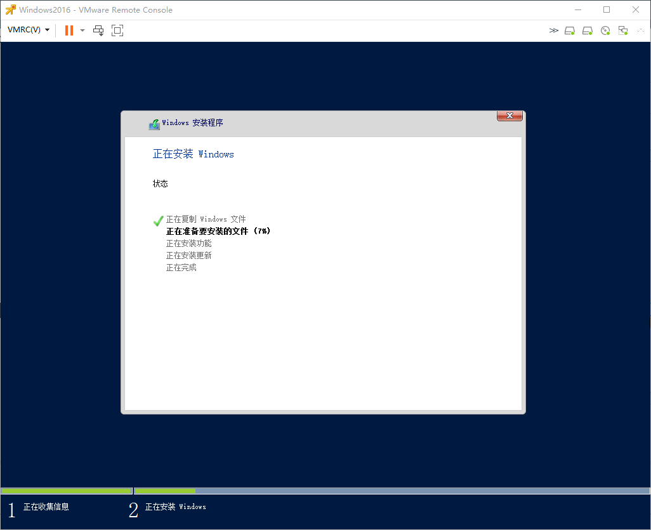This screenshot has width=651, height=530.
Task: Close the VMware Remote Console window
Action: (636, 10)
